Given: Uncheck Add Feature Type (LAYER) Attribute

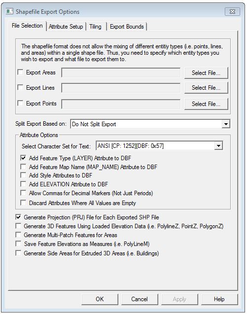Looking at the screenshot, I should point(23,158).
